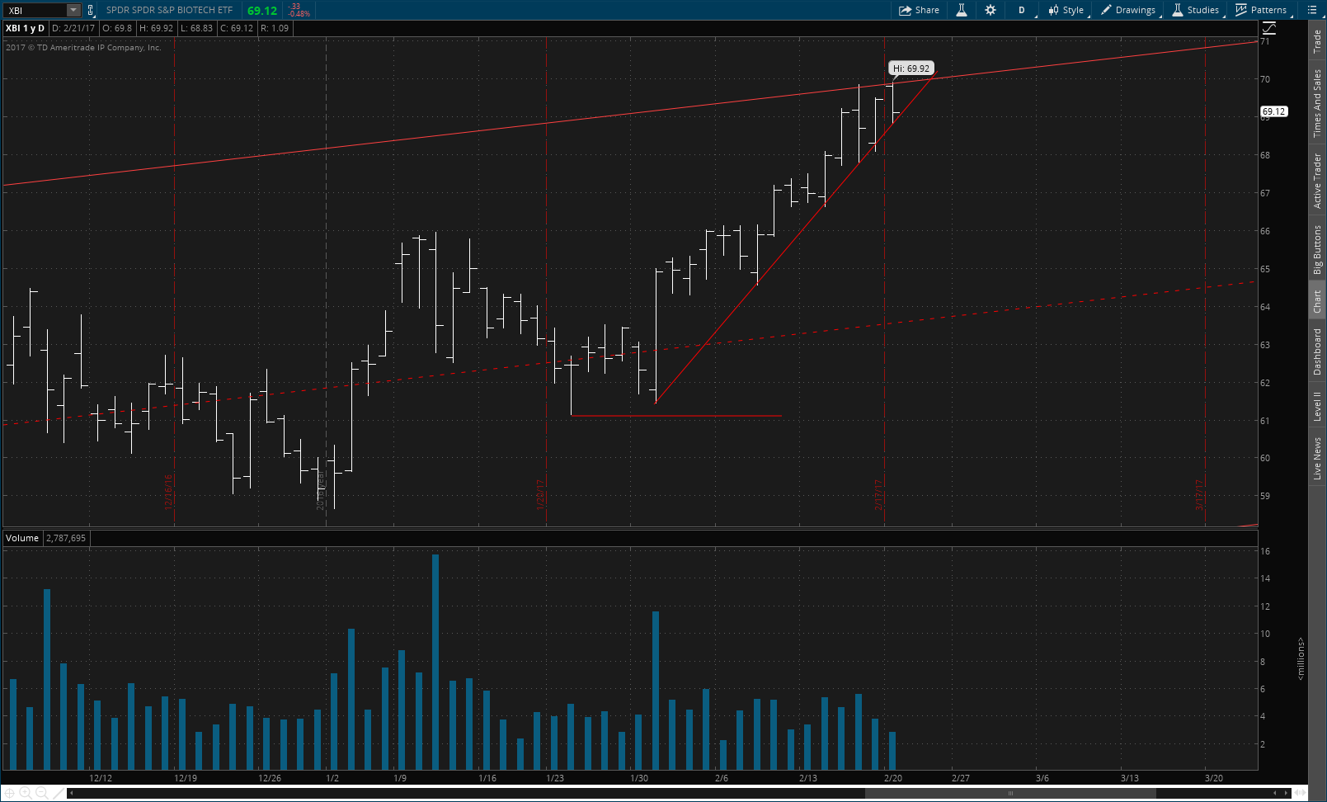Click the H: 69.92 high value
Viewport: 1327px width, 802px height.
(x=156, y=28)
